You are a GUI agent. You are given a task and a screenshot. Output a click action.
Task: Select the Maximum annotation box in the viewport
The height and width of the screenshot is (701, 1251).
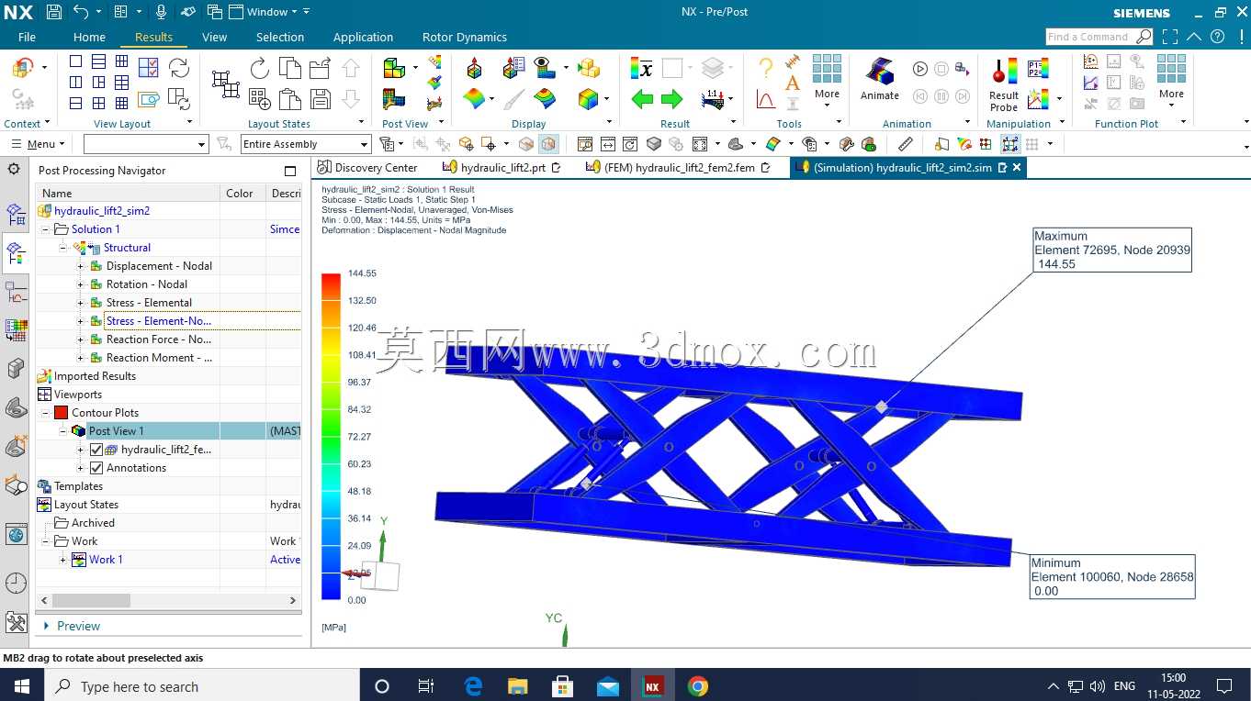1112,250
